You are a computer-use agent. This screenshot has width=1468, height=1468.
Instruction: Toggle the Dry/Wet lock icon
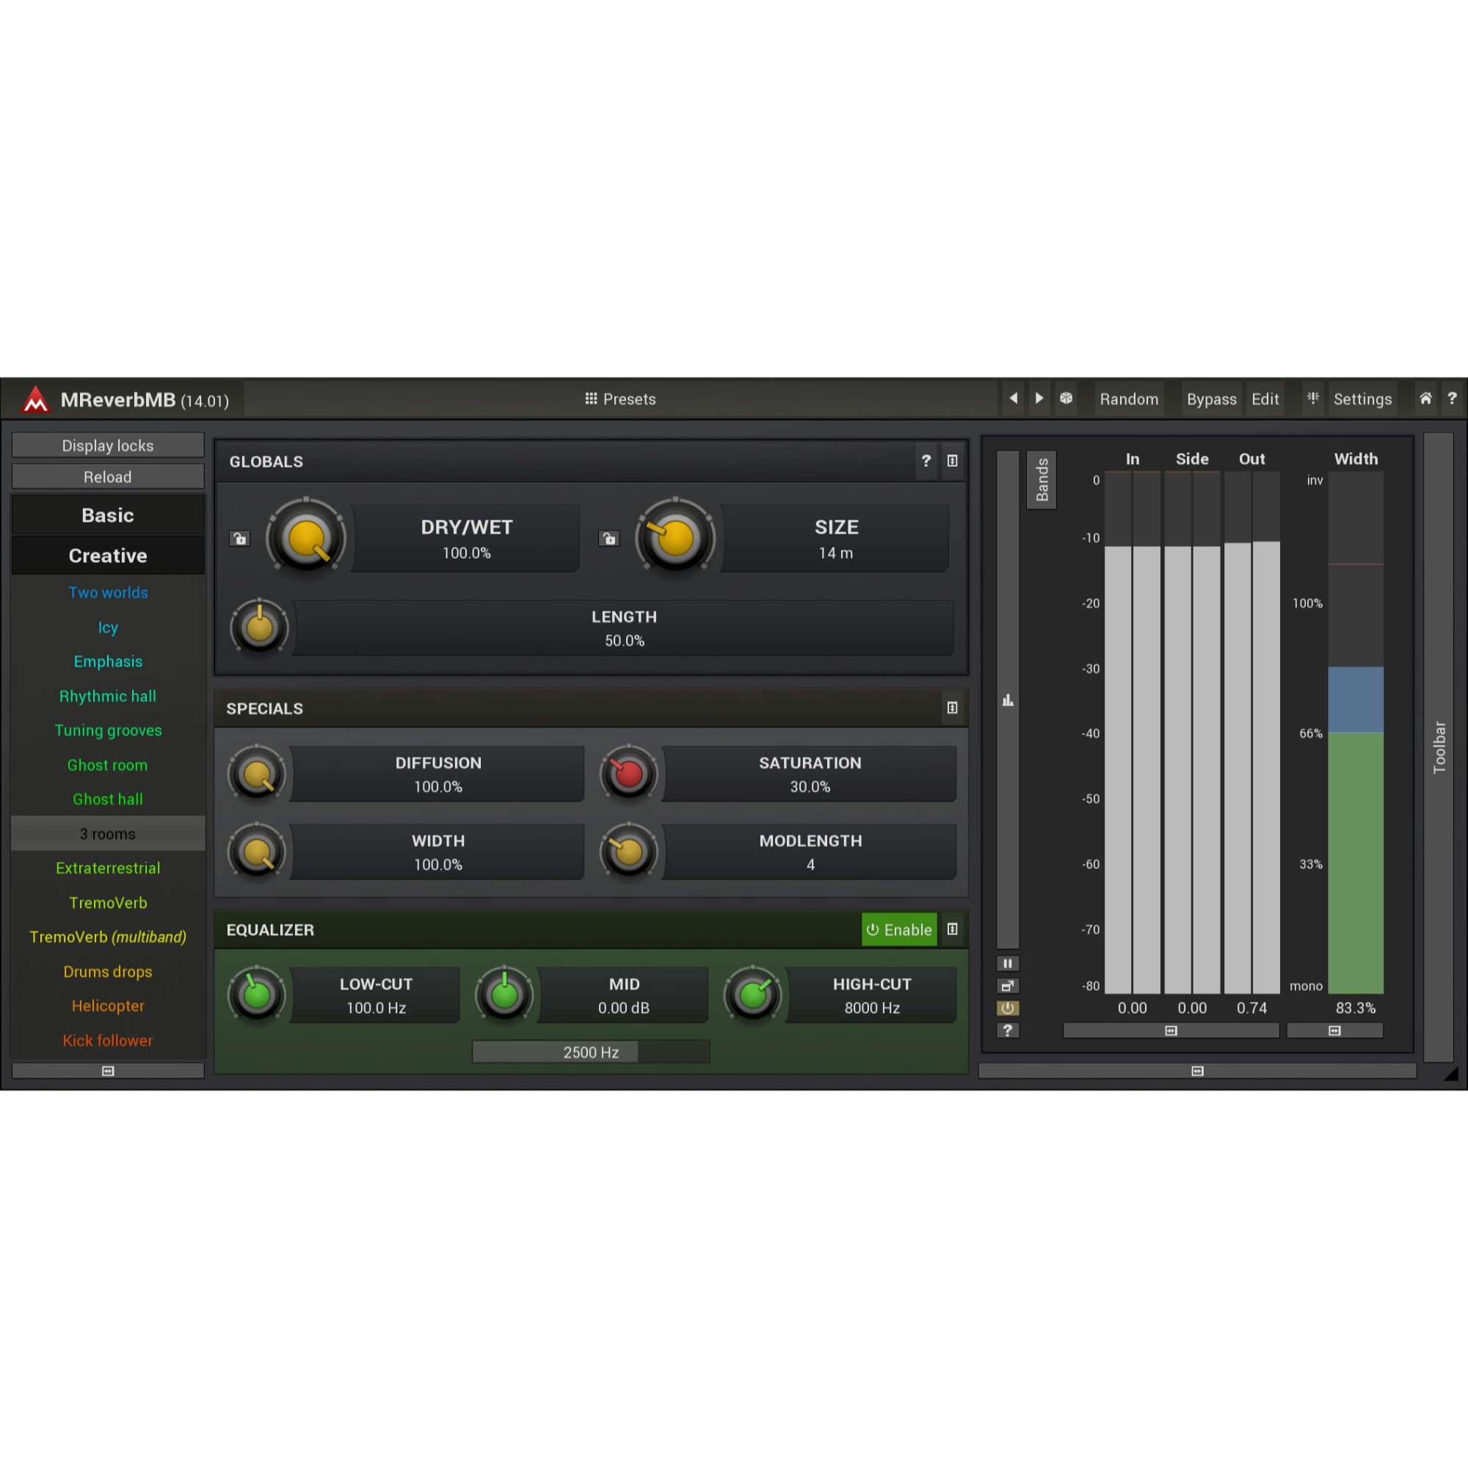pos(239,539)
